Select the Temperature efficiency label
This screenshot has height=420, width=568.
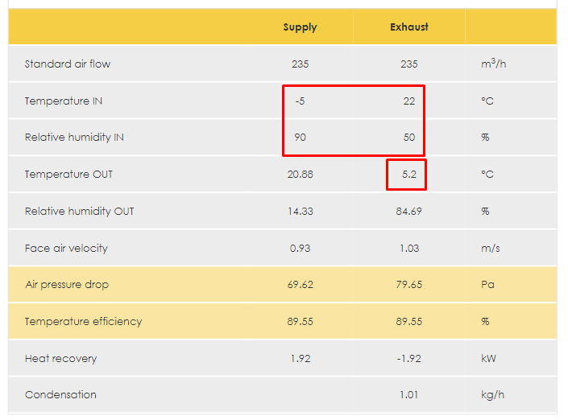83,322
